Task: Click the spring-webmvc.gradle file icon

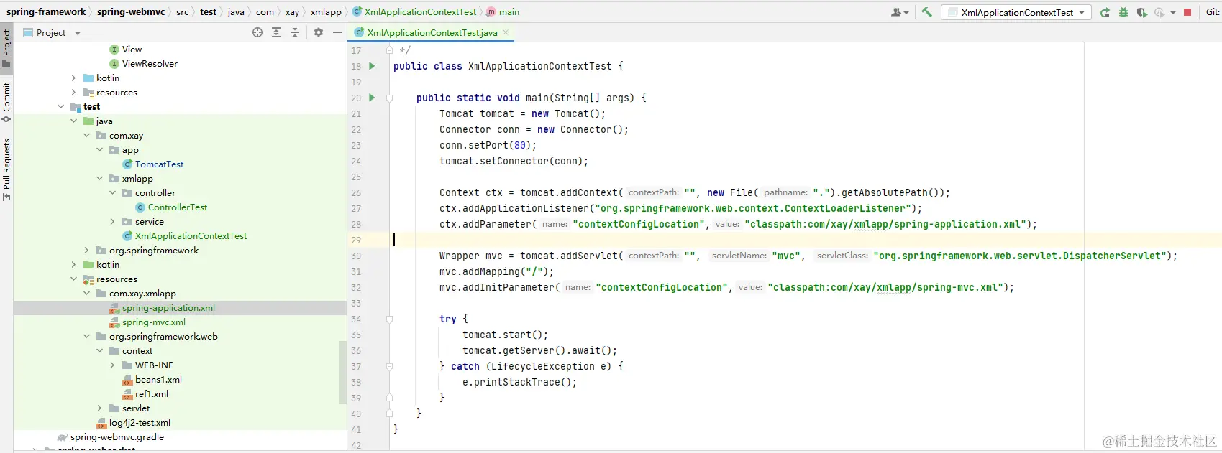Action: (x=63, y=437)
